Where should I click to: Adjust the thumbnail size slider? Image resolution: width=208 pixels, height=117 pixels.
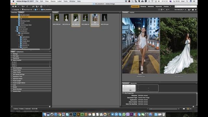point(163,109)
